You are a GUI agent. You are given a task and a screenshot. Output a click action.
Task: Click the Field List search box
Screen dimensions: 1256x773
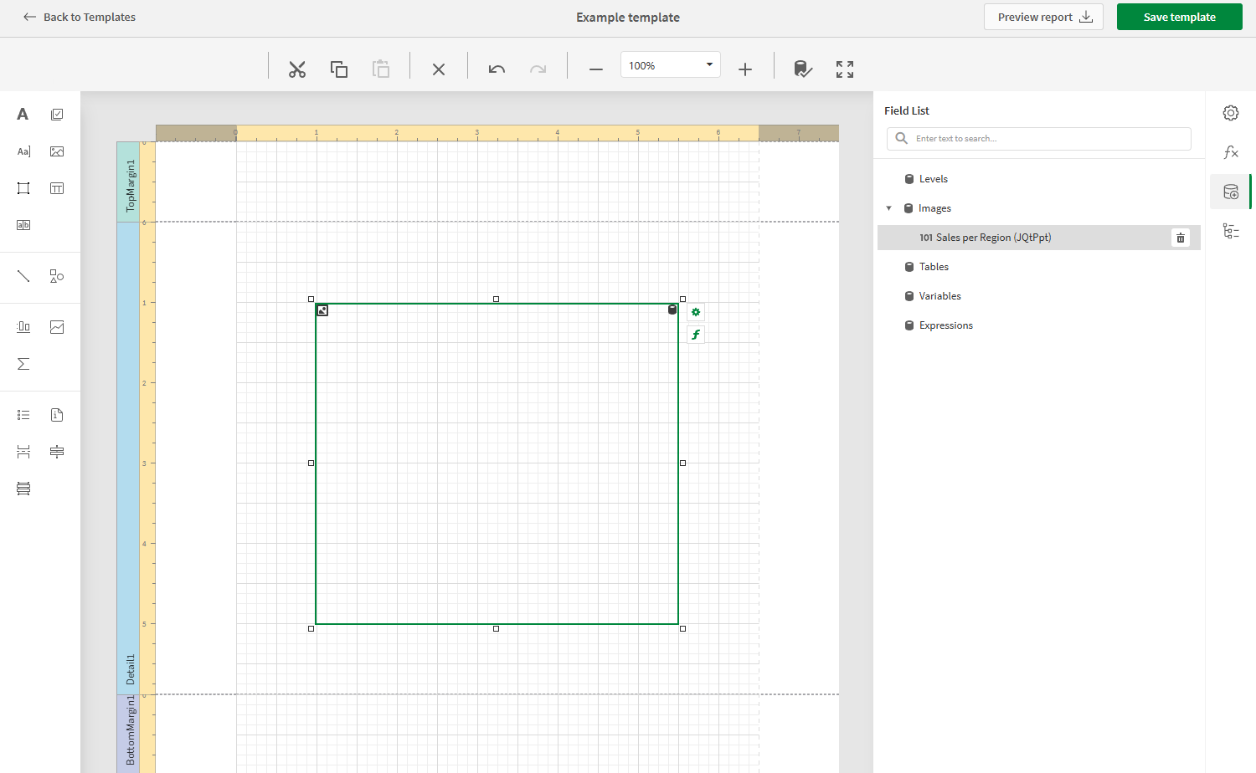1038,138
